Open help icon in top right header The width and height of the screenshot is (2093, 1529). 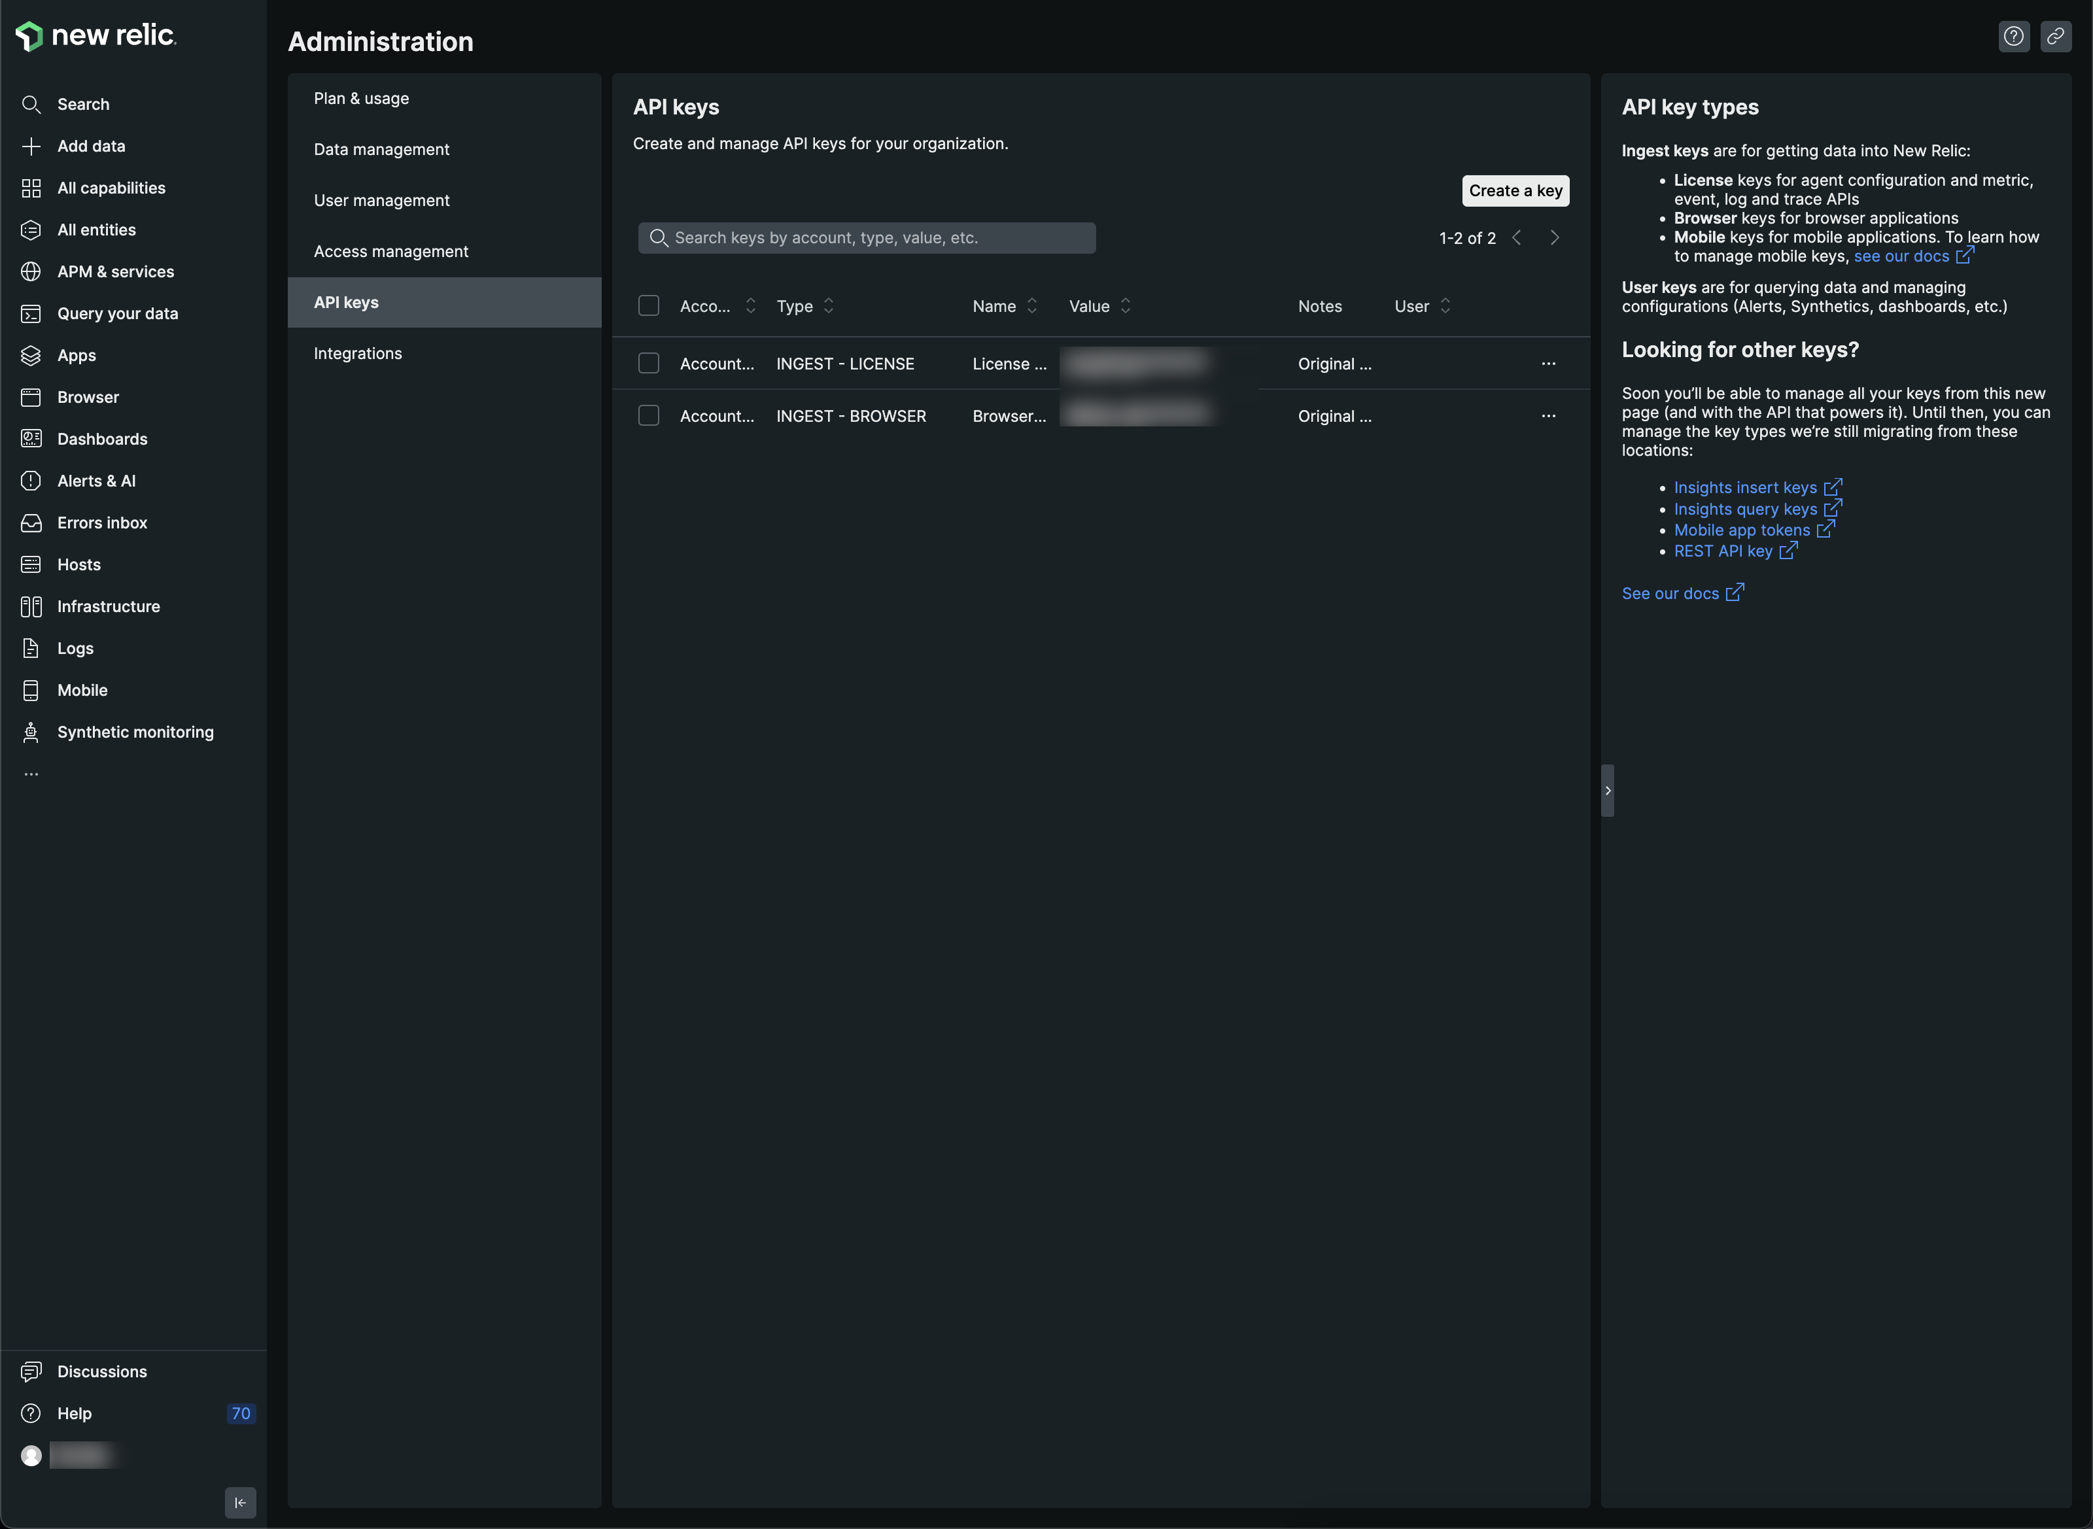pyautogui.click(x=2015, y=36)
